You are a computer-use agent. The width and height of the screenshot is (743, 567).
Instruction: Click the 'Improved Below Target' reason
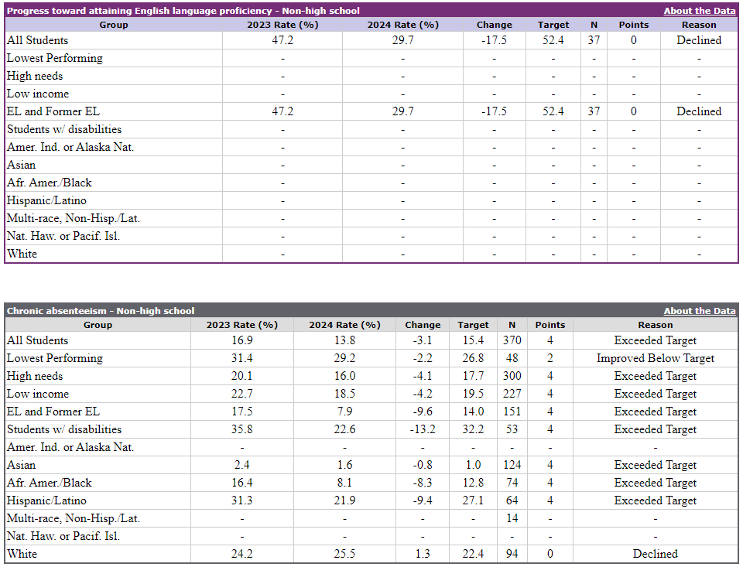click(x=656, y=359)
